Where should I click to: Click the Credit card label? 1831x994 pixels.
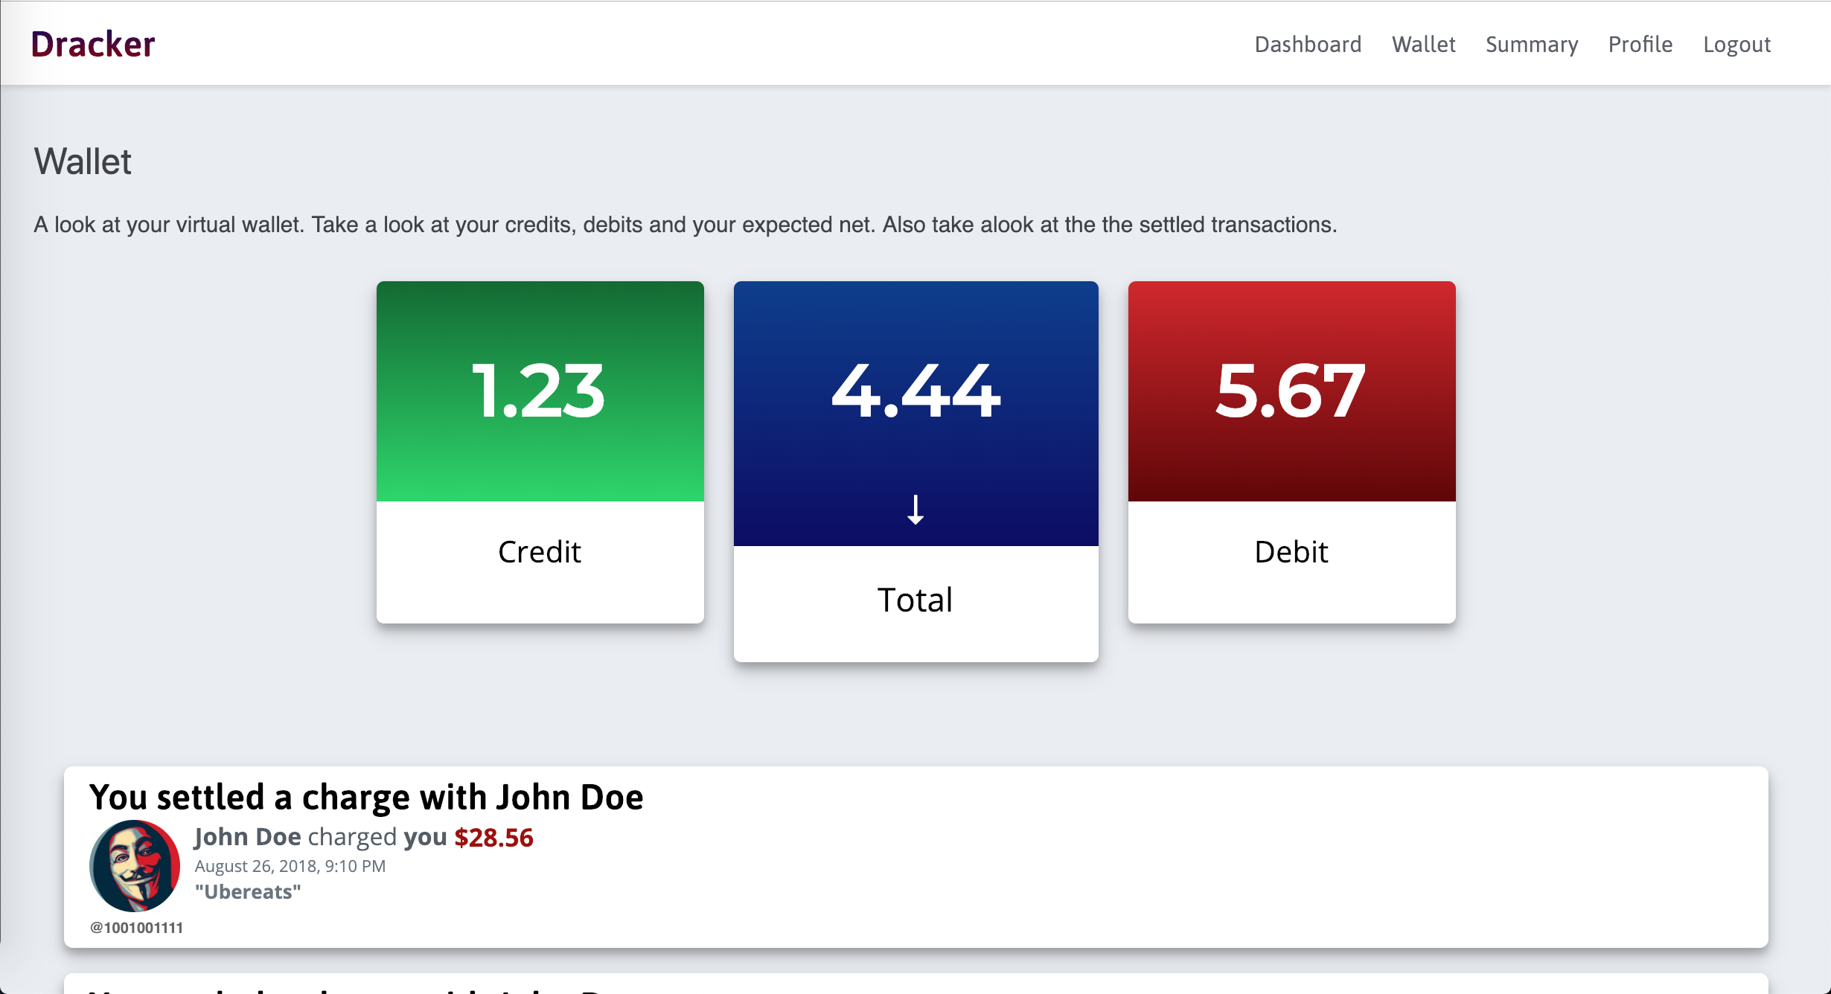coord(539,552)
